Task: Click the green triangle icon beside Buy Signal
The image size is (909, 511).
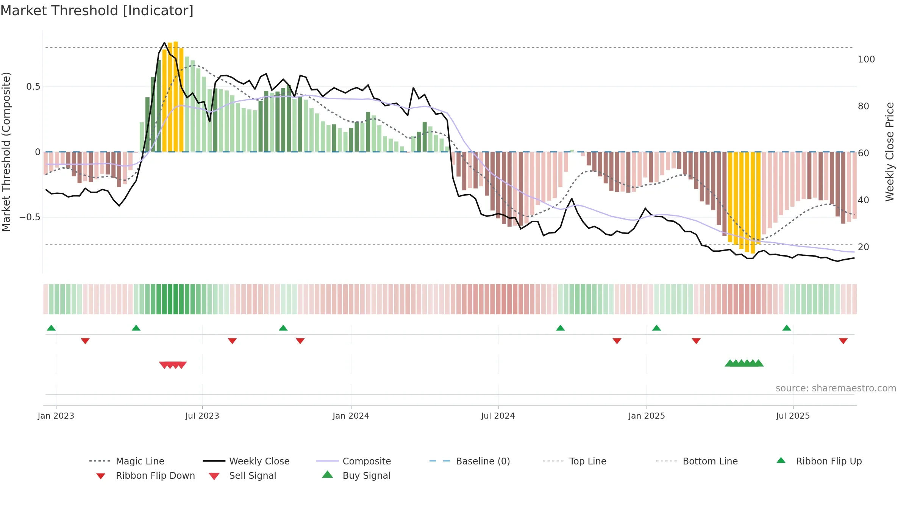Action: (328, 474)
